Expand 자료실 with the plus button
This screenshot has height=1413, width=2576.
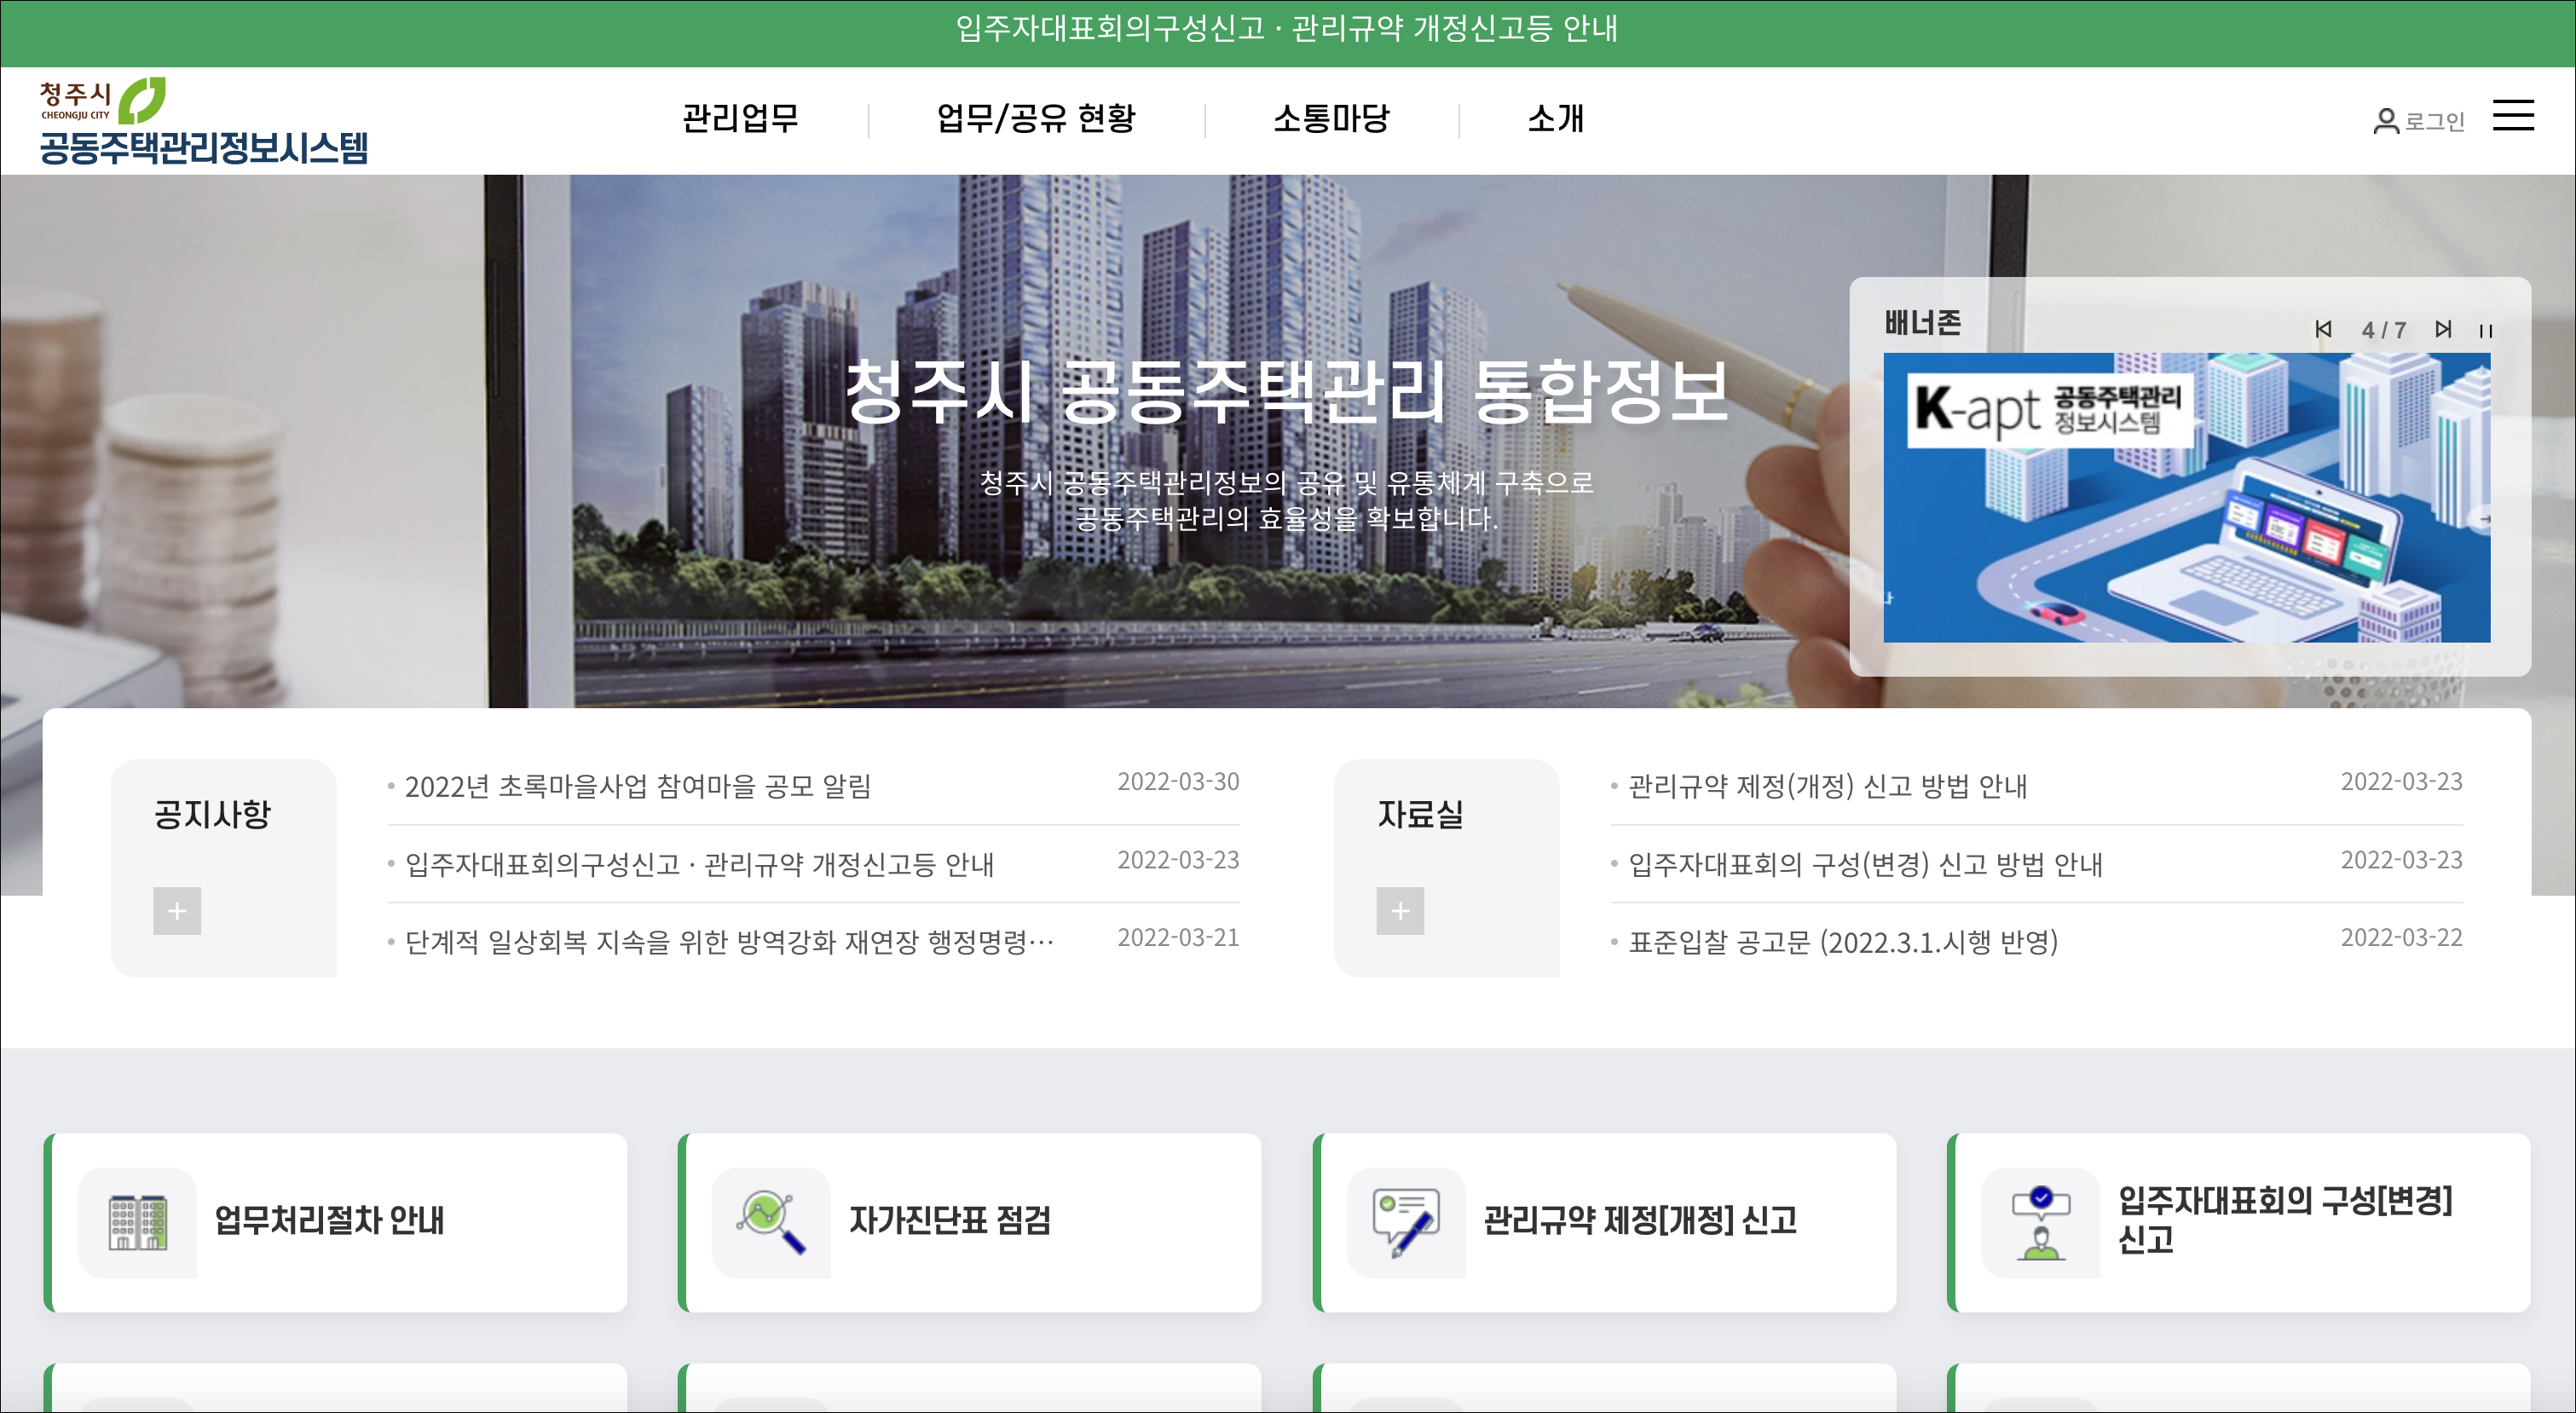tap(1400, 910)
